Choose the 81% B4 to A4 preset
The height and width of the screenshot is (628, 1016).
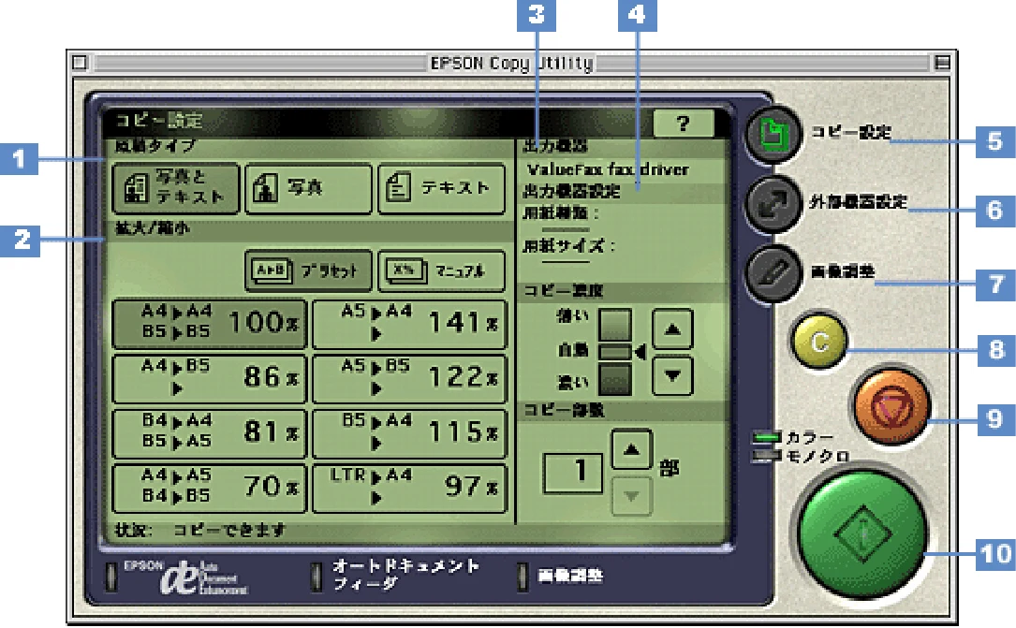[210, 432]
